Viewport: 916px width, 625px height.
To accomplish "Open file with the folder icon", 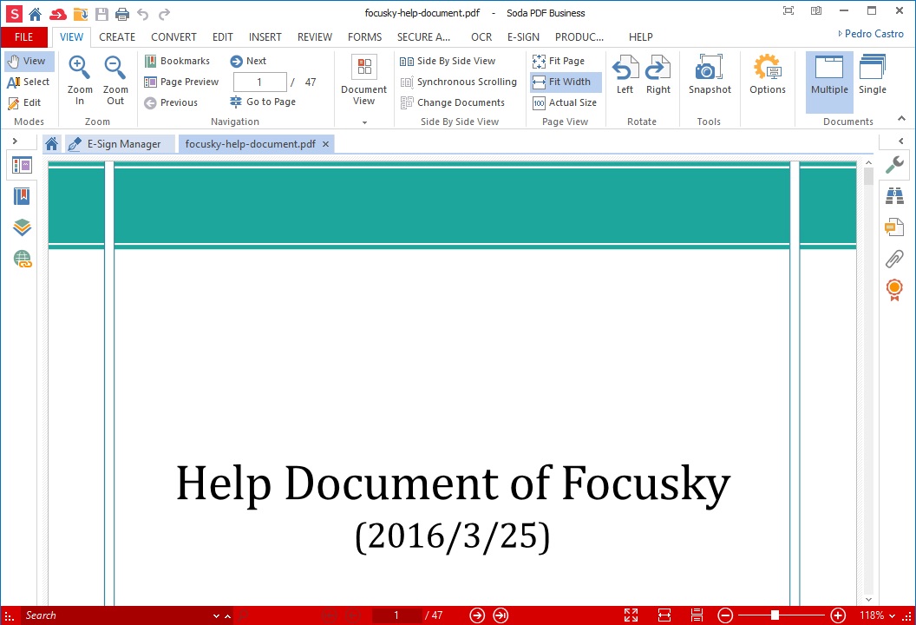I will (x=81, y=13).
